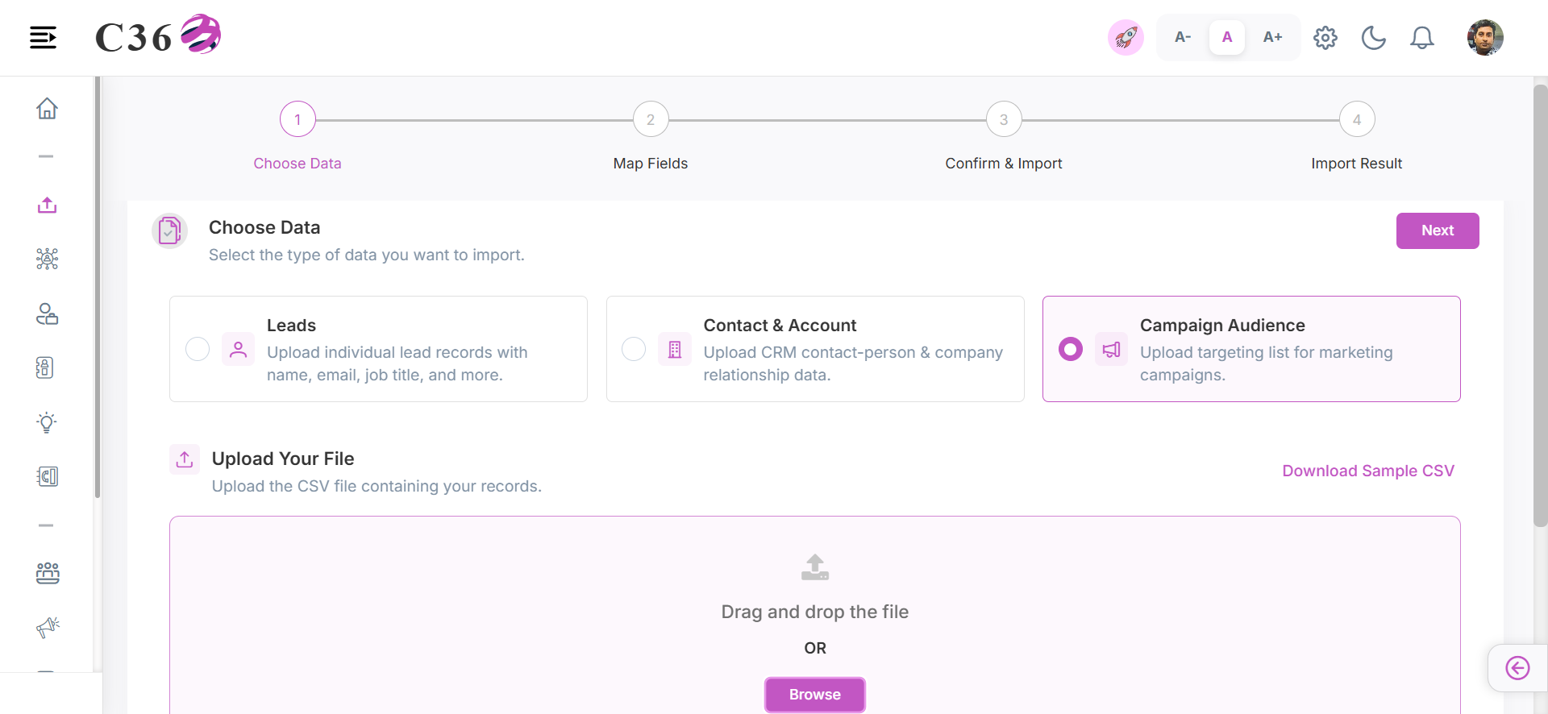Click the Choose Data document icon
Viewport: 1548px width, 714px height.
(169, 231)
